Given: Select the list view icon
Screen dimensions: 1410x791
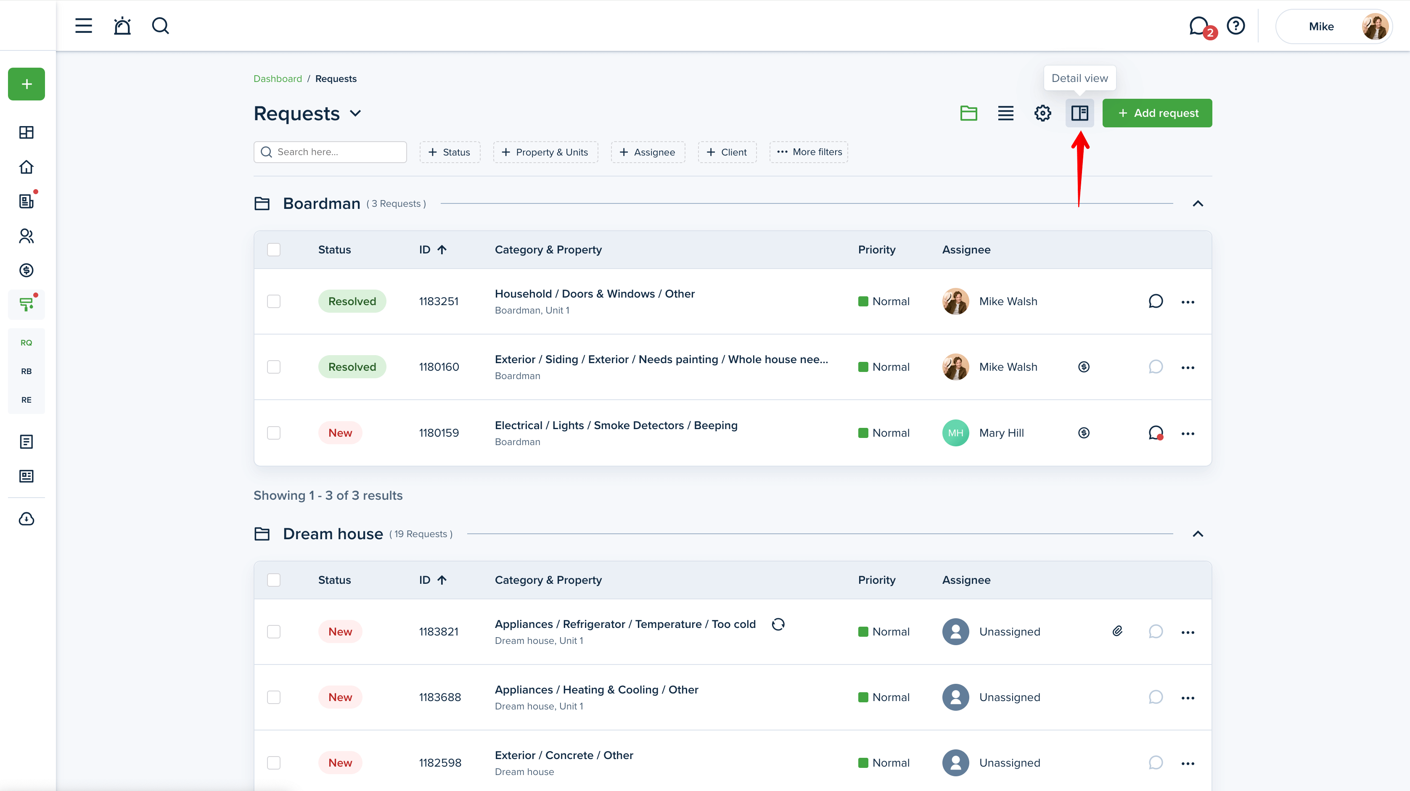Looking at the screenshot, I should click(1005, 113).
